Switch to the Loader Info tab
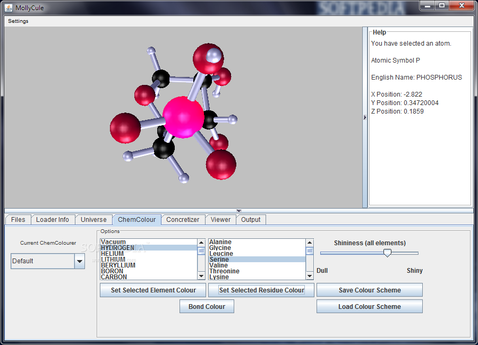The width and height of the screenshot is (478, 345). click(x=53, y=219)
